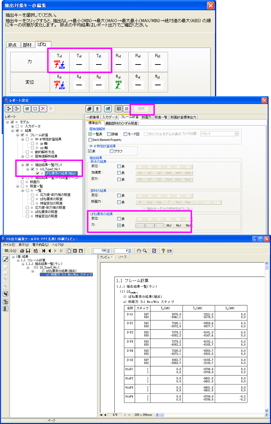271x424 pixels.
Task: Select single page layout icon in preview
Action: tap(70, 251)
